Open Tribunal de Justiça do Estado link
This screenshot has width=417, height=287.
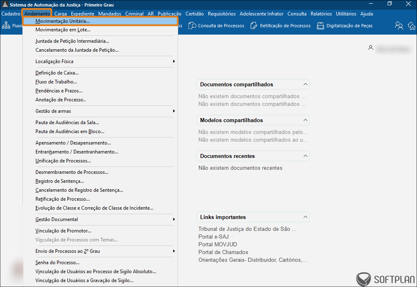point(247,229)
